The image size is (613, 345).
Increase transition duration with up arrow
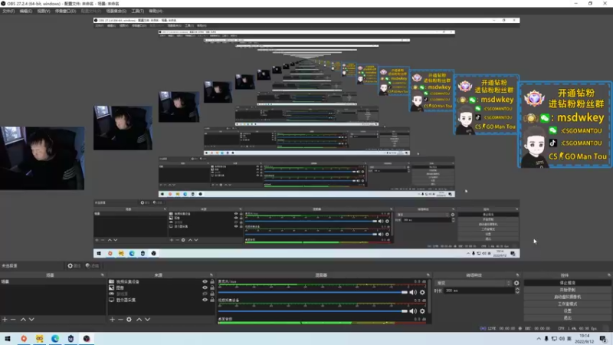[517, 289]
